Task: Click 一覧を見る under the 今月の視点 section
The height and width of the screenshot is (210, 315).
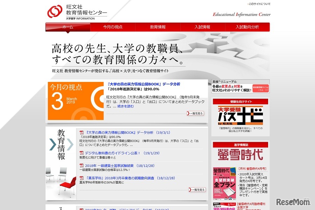Action: click(195, 113)
